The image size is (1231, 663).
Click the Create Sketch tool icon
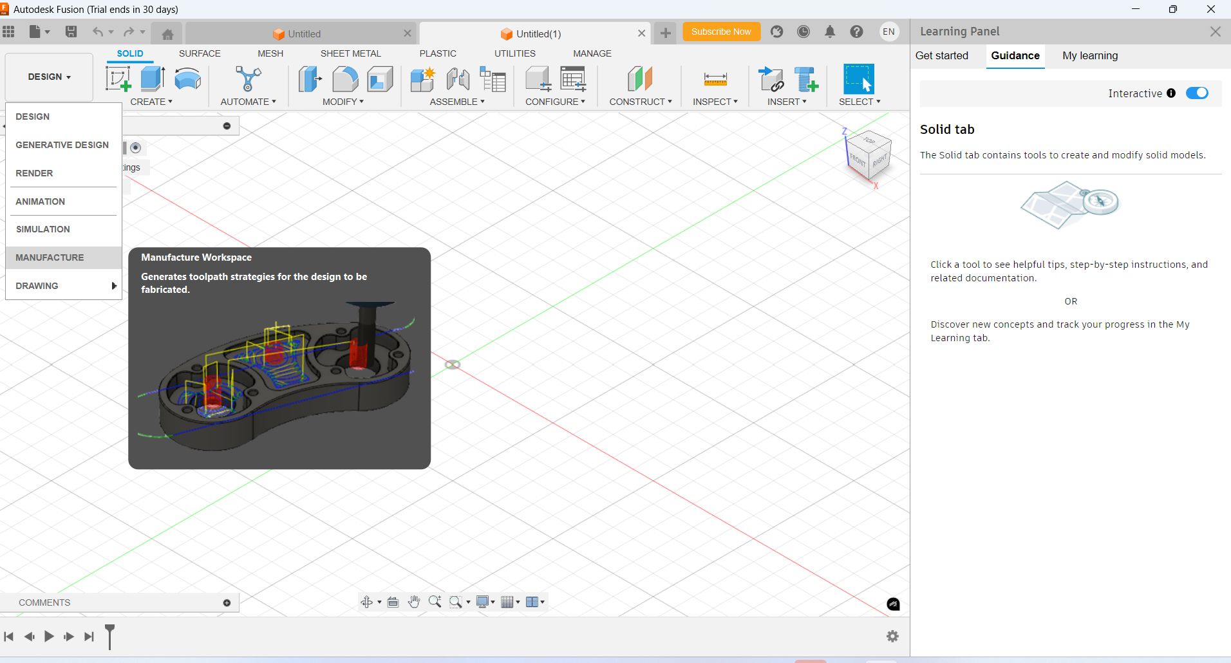pos(118,79)
